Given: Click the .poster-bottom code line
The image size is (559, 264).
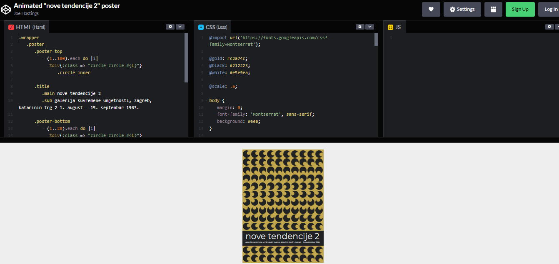Looking at the screenshot, I should point(52,121).
